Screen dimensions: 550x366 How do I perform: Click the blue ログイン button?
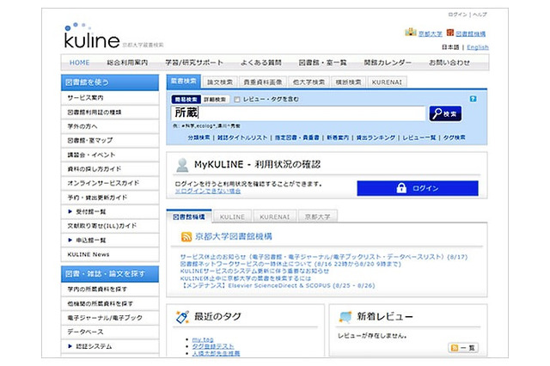pos(418,188)
